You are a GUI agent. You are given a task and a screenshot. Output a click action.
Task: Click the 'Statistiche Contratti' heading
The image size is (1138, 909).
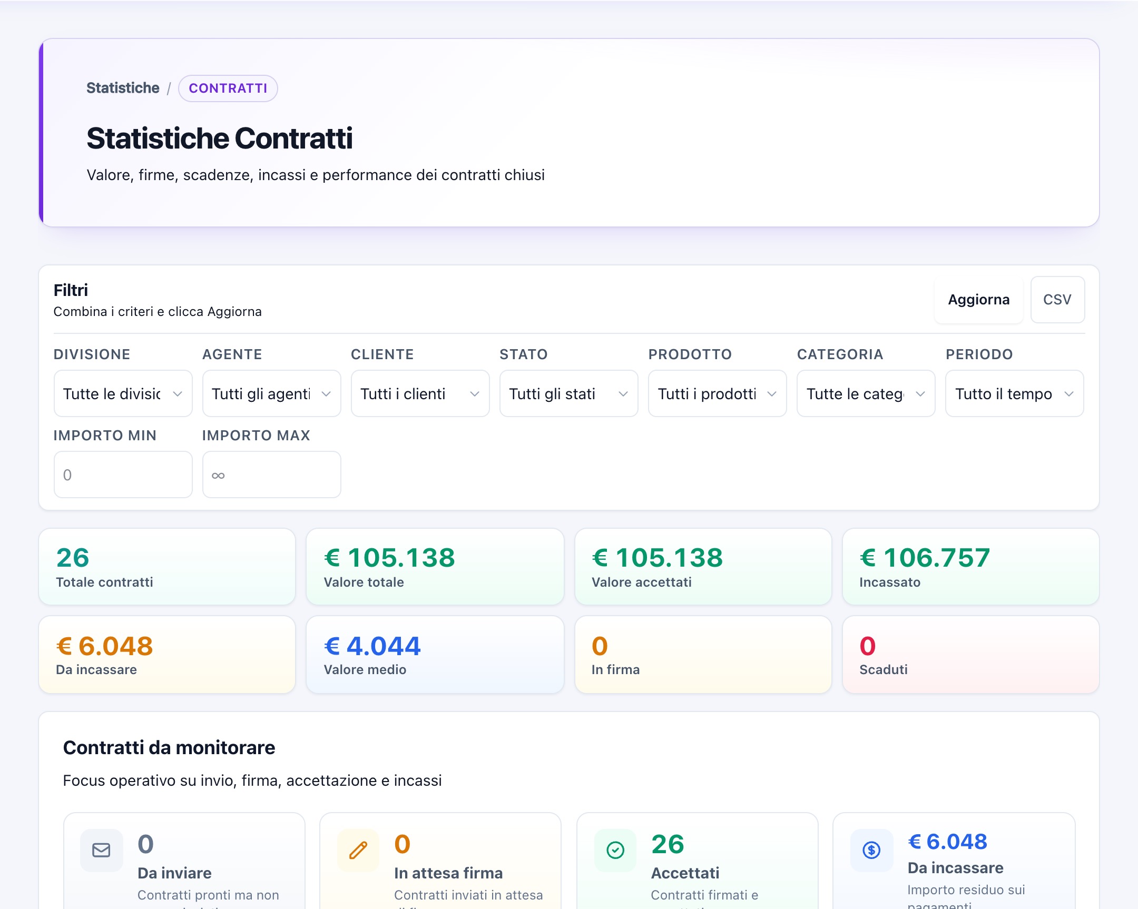click(220, 138)
